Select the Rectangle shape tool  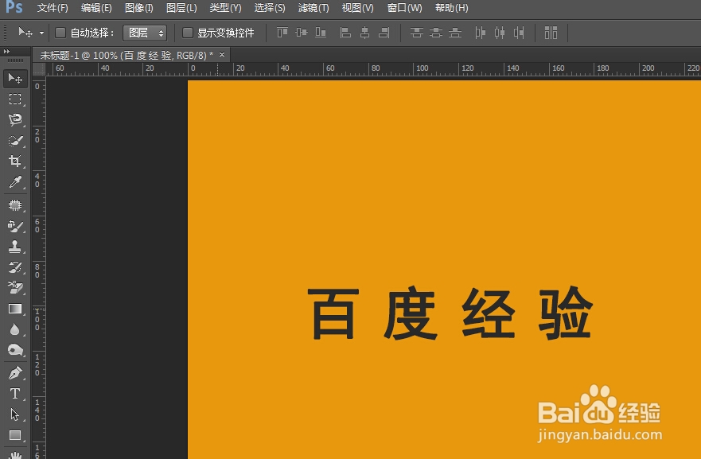click(15, 435)
